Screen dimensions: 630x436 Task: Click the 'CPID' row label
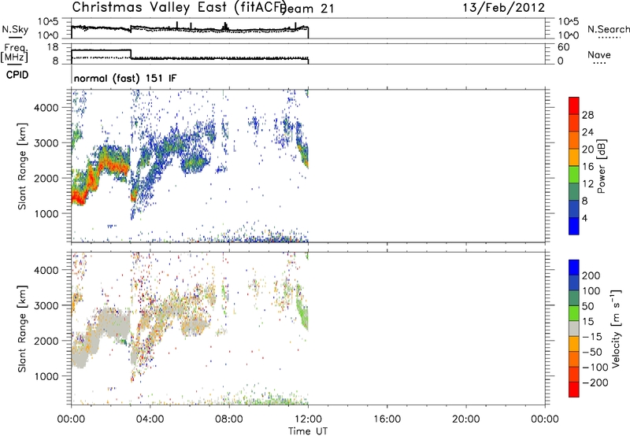pos(17,75)
